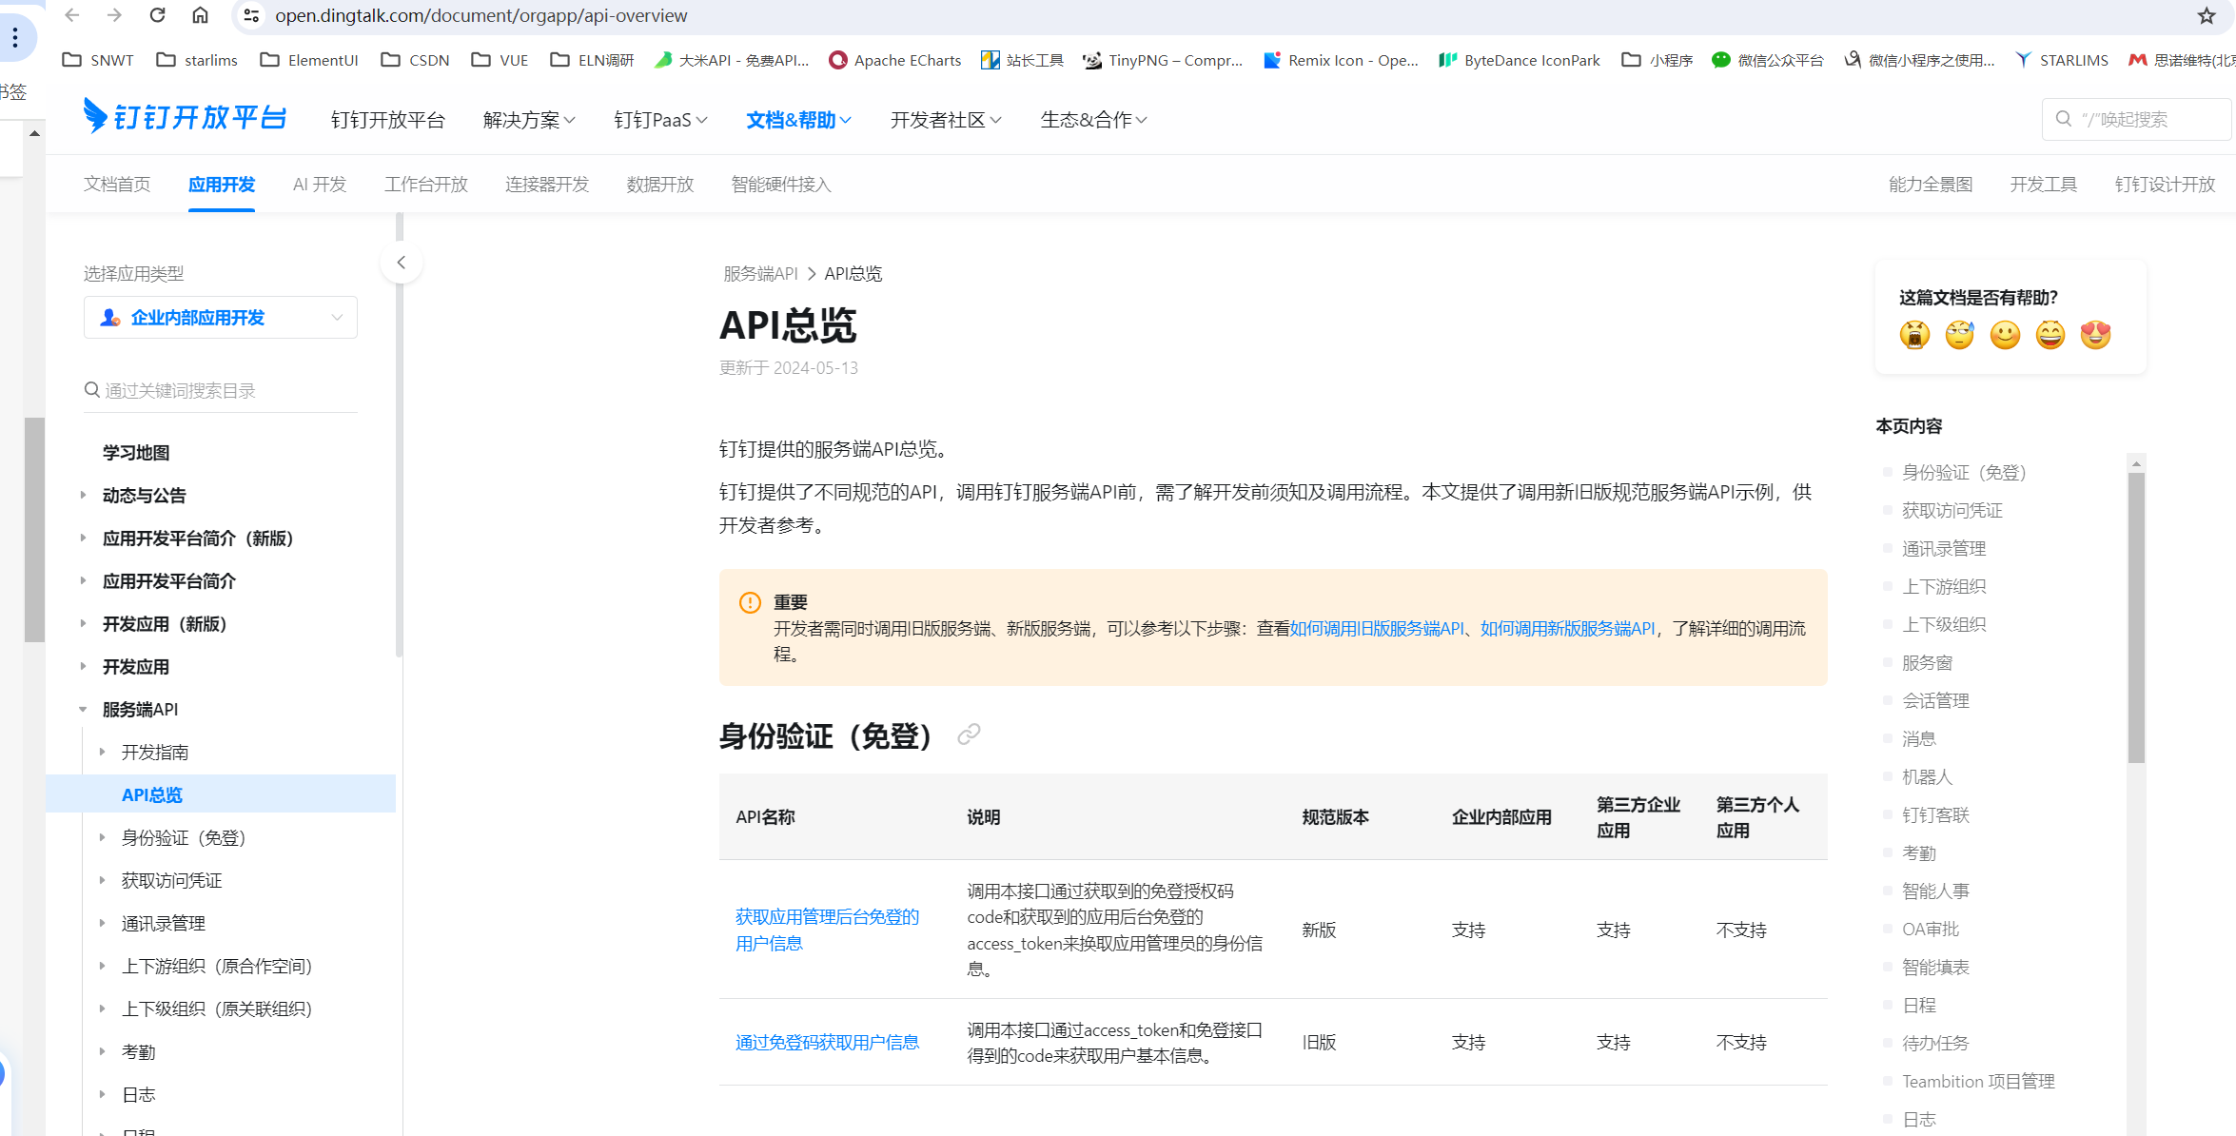This screenshot has width=2236, height=1136.
Task: Expand the 考勤 tree node in sidebar
Action: click(x=102, y=1051)
